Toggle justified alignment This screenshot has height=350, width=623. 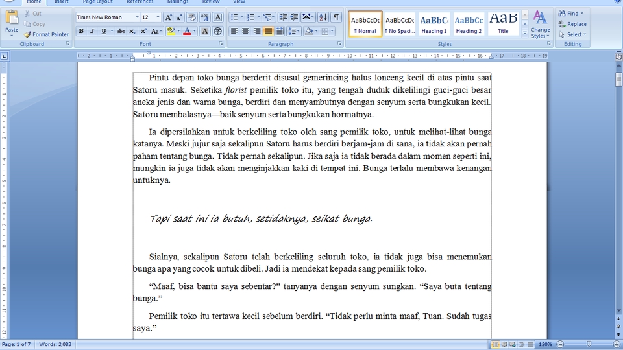pyautogui.click(x=268, y=31)
